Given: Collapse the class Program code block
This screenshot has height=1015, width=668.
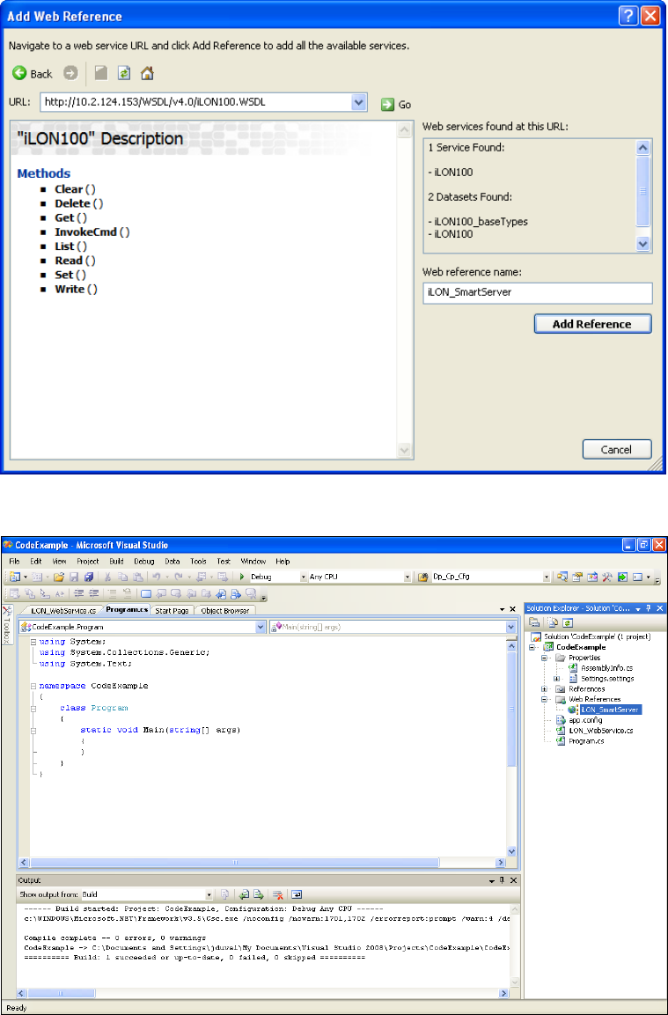Looking at the screenshot, I should [x=33, y=708].
